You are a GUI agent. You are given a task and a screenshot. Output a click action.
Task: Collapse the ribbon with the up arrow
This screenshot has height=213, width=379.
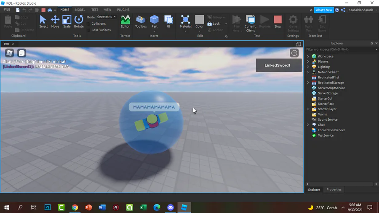click(311, 10)
